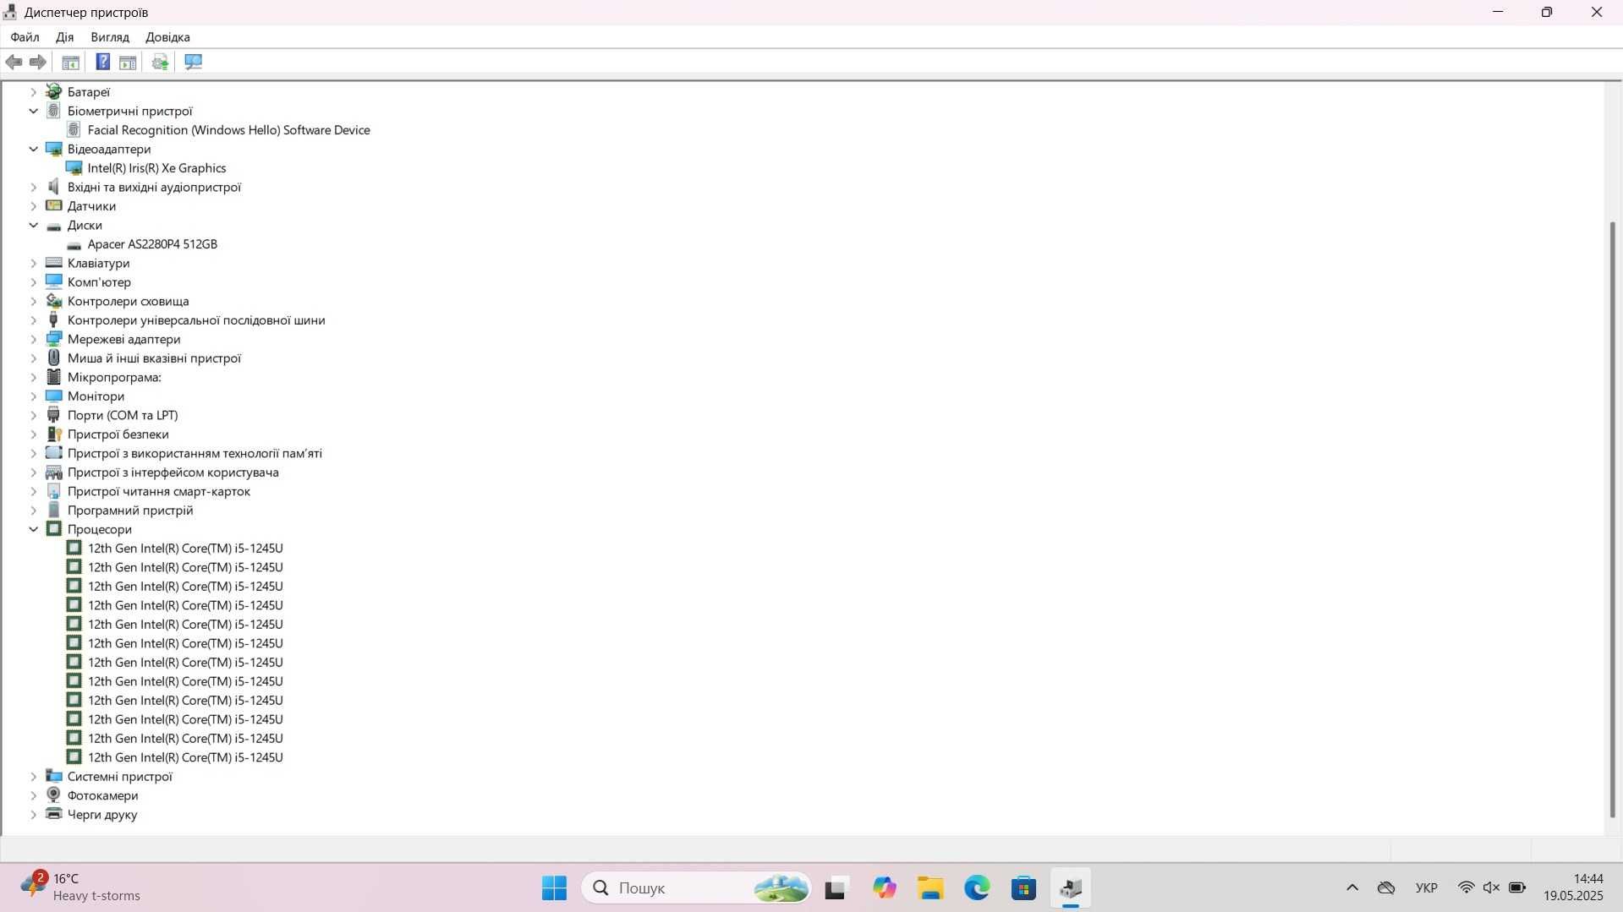1623x912 pixels.
Task: Open the clock showing 14:44
Action: [1573, 887]
